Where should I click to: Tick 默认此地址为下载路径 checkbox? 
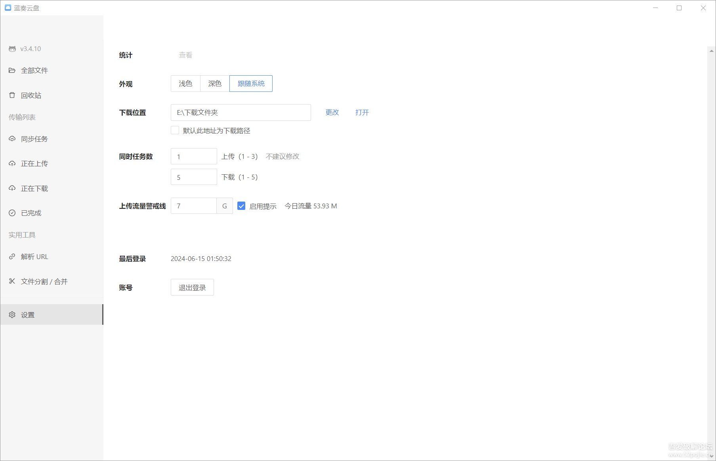tap(175, 130)
